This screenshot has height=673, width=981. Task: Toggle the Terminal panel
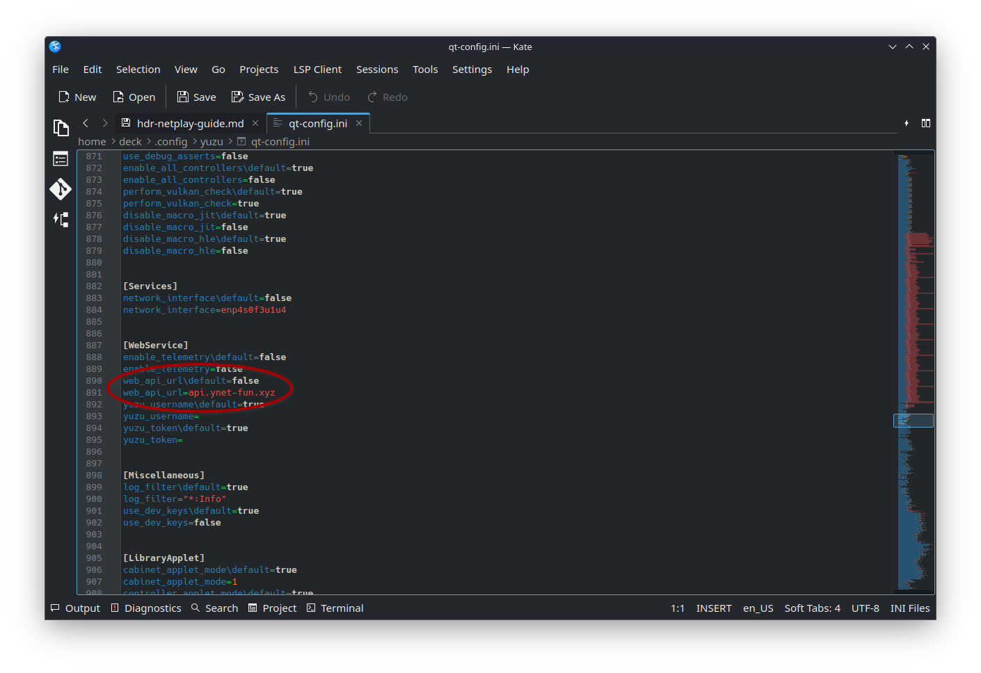(335, 608)
